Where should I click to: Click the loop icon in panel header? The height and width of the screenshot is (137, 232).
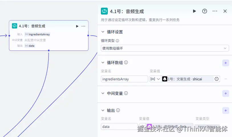(104, 11)
